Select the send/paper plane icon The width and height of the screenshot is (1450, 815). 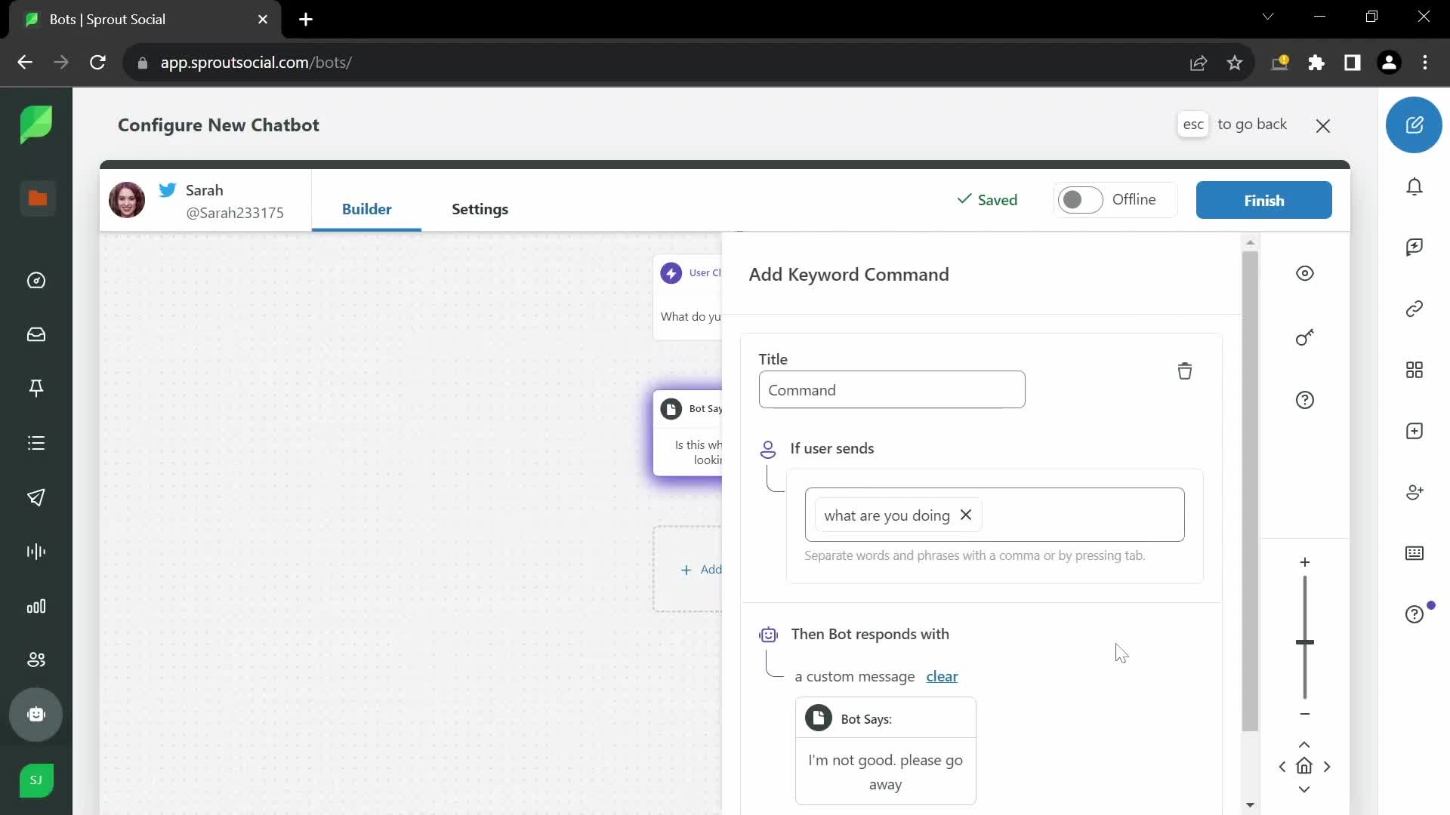click(37, 497)
